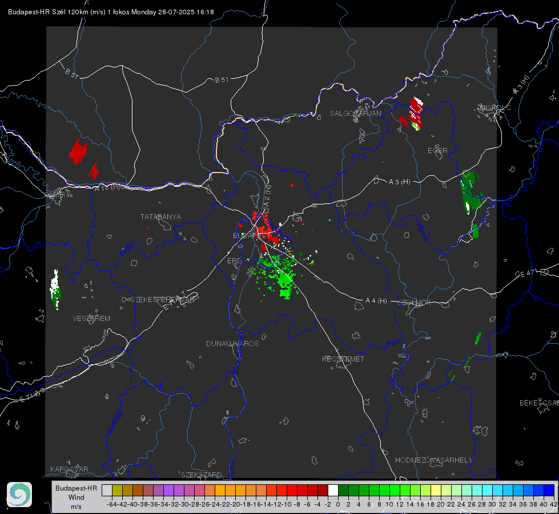The height and width of the screenshot is (514, 559).
Task: Click the KECSKEMÉT city label
Action: pos(343,359)
